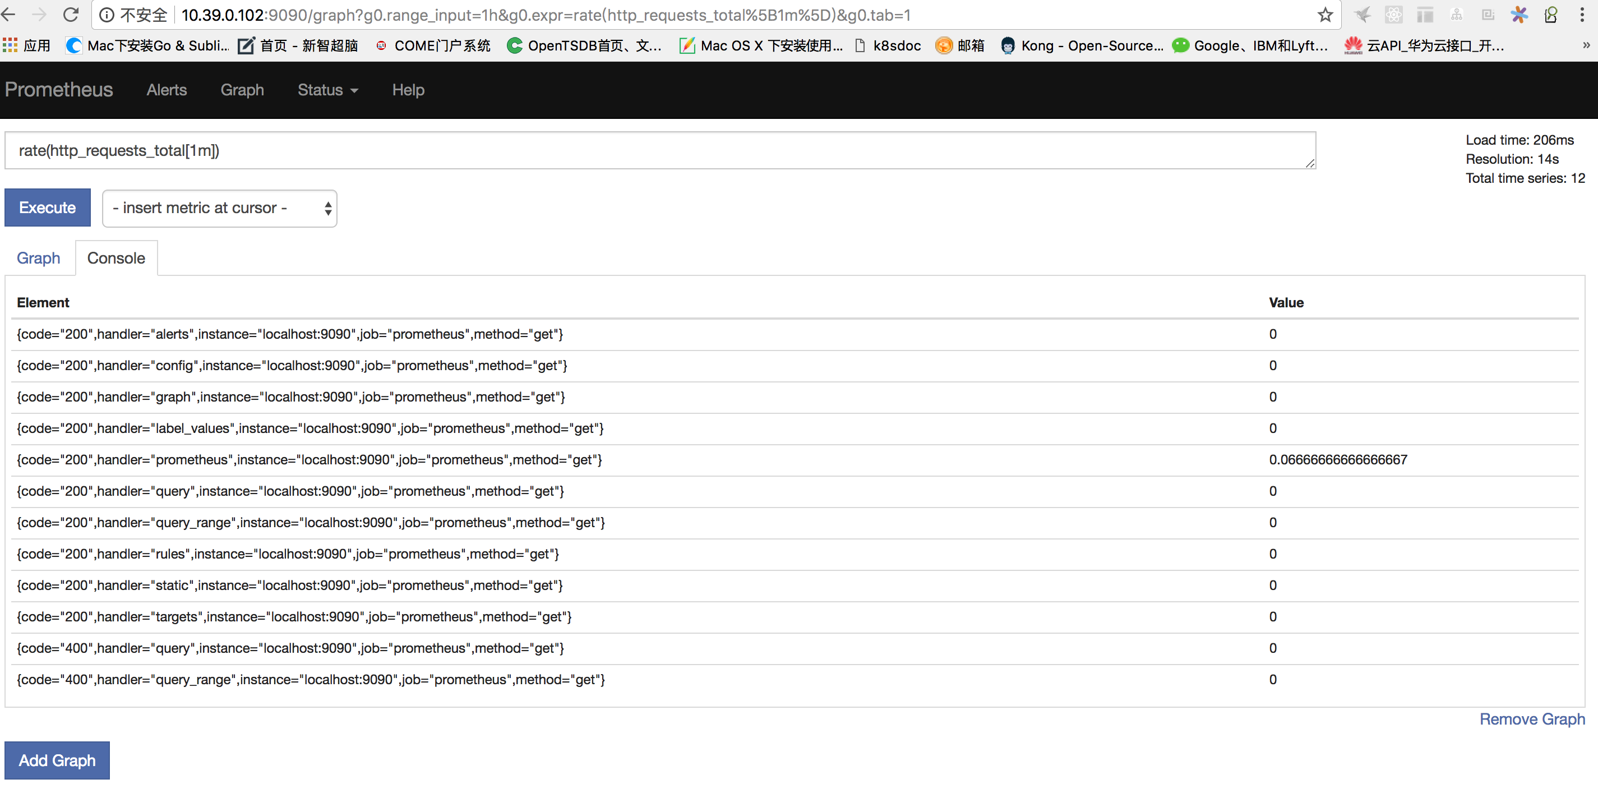This screenshot has height=793, width=1598.
Task: Click the Prometheus logo icon
Action: coord(57,90)
